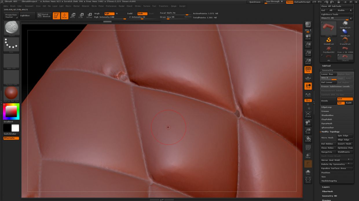359x201 pixels.
Task: Open the Texture Off selector
Action: (x=11, y=78)
